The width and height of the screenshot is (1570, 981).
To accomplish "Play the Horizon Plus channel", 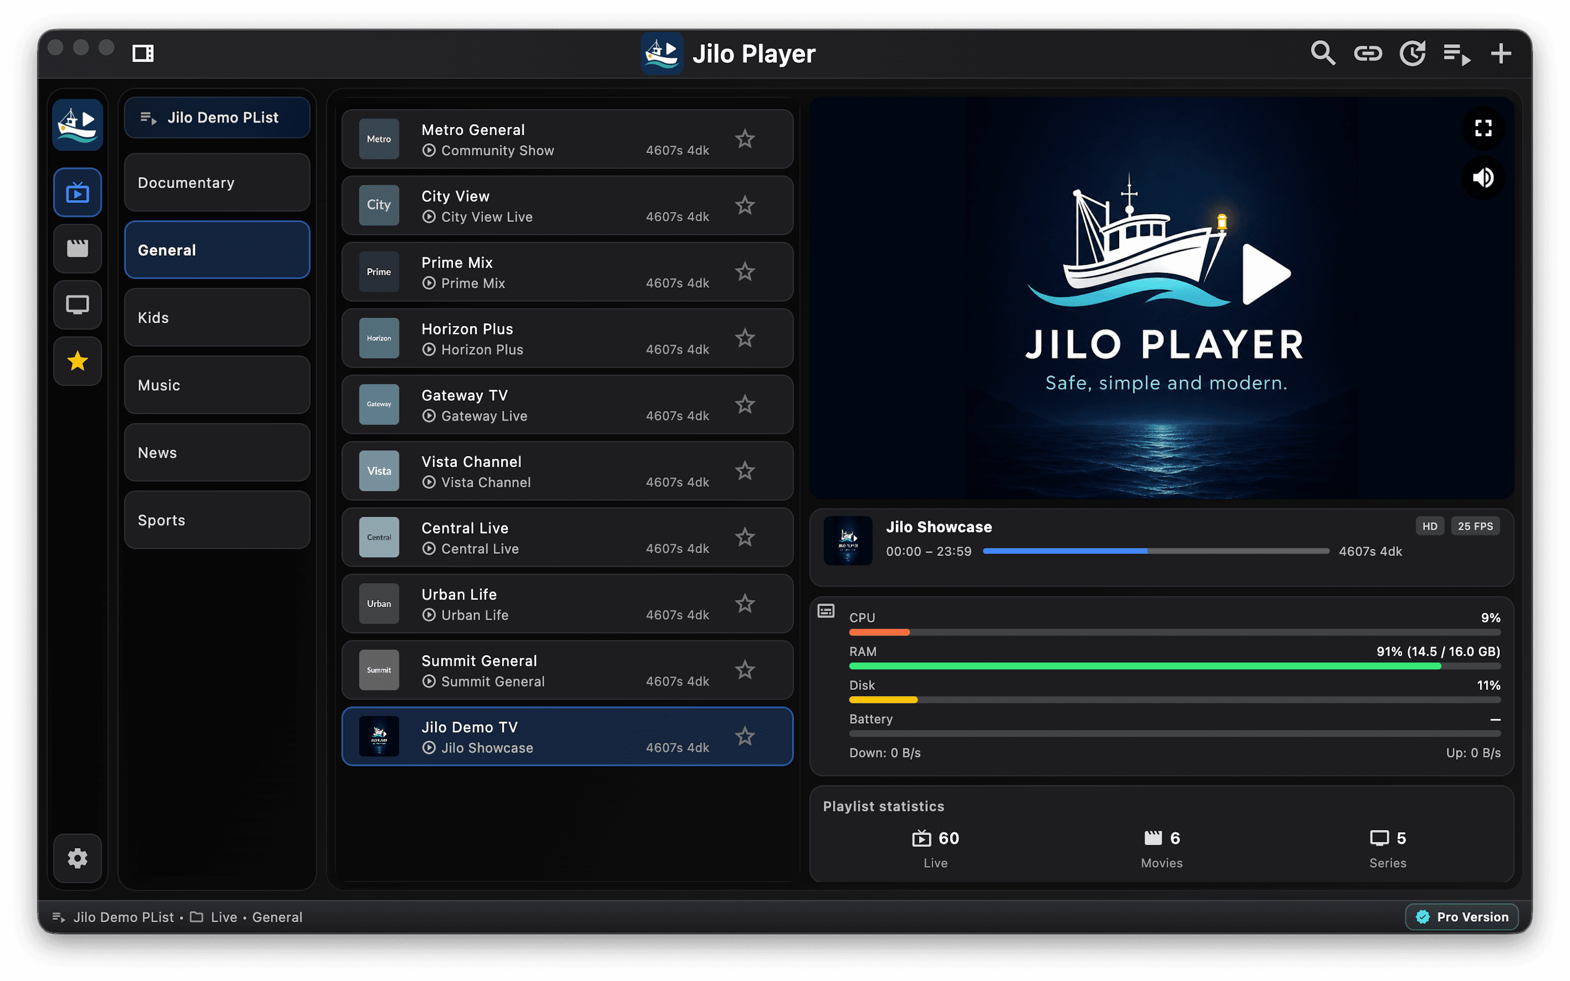I will coord(567,338).
